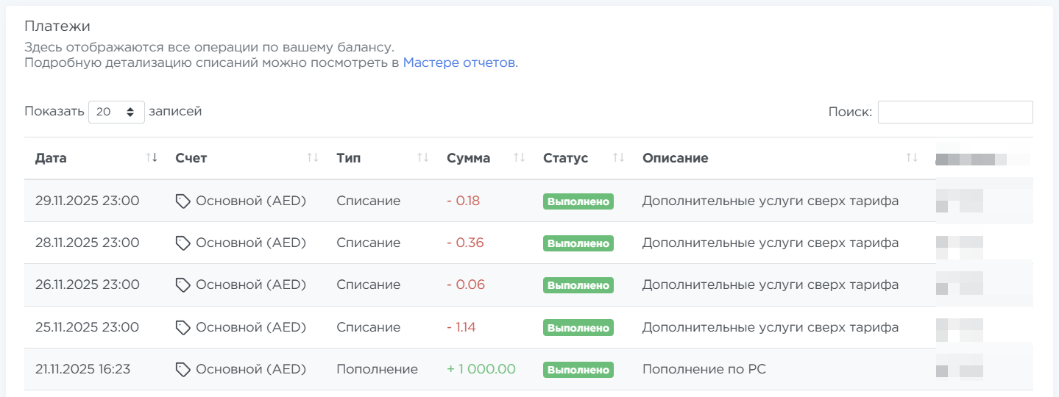Click Основной (AED) account in 25.11.2025 row
This screenshot has width=1059, height=397.
coord(250,327)
